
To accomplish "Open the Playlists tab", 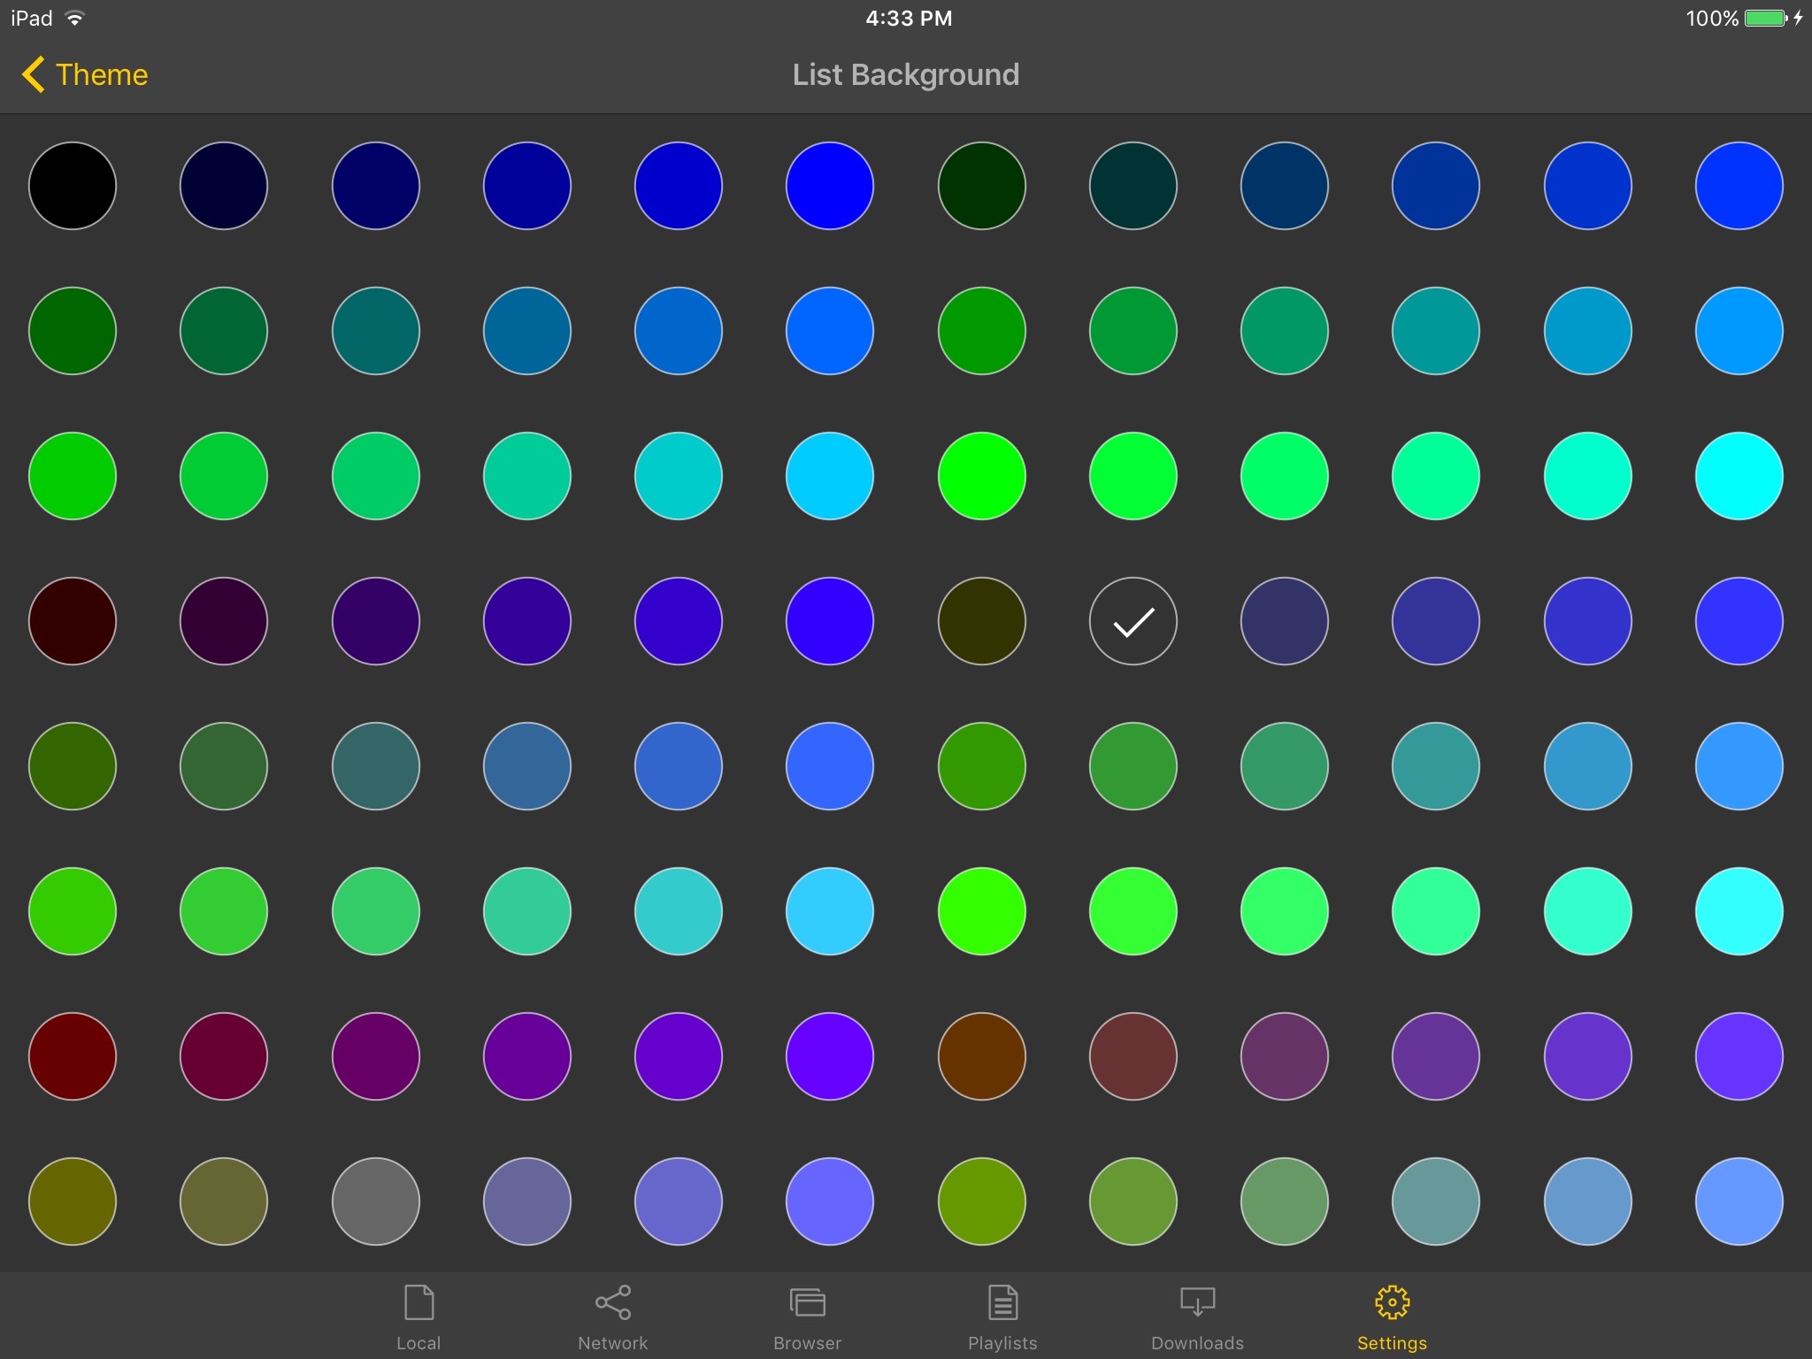I will point(1002,1317).
